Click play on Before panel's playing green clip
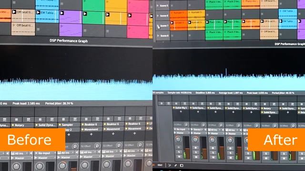The height and width of the screenshot is (171, 305). [85, 14]
